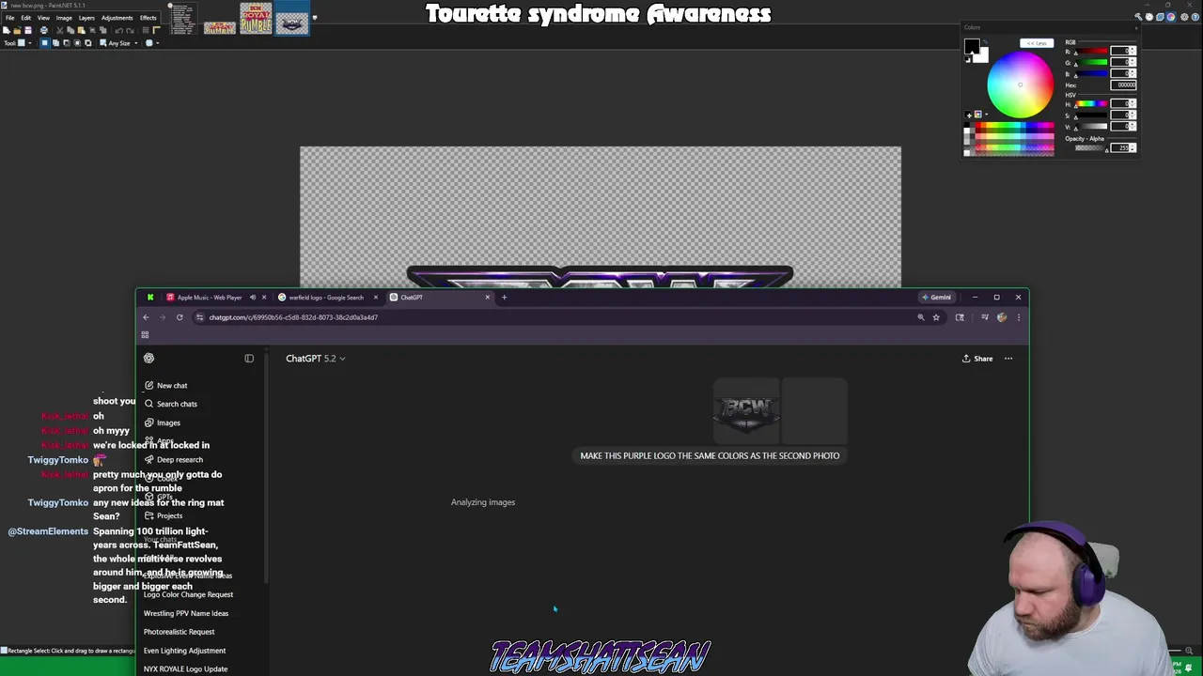
Task: Click the New file icon in Paint.NET
Action: click(x=7, y=30)
